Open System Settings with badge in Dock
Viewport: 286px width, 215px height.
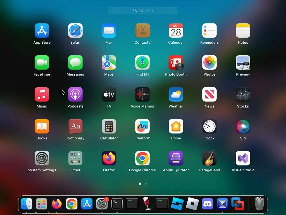(x=102, y=204)
